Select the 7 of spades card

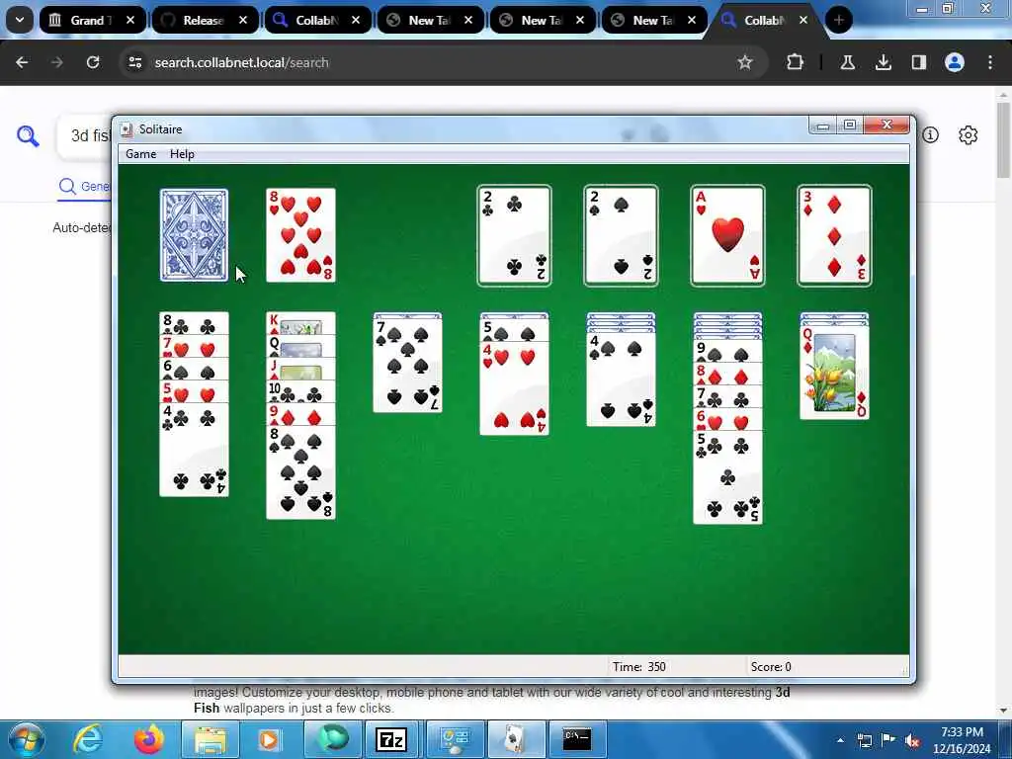tap(407, 366)
